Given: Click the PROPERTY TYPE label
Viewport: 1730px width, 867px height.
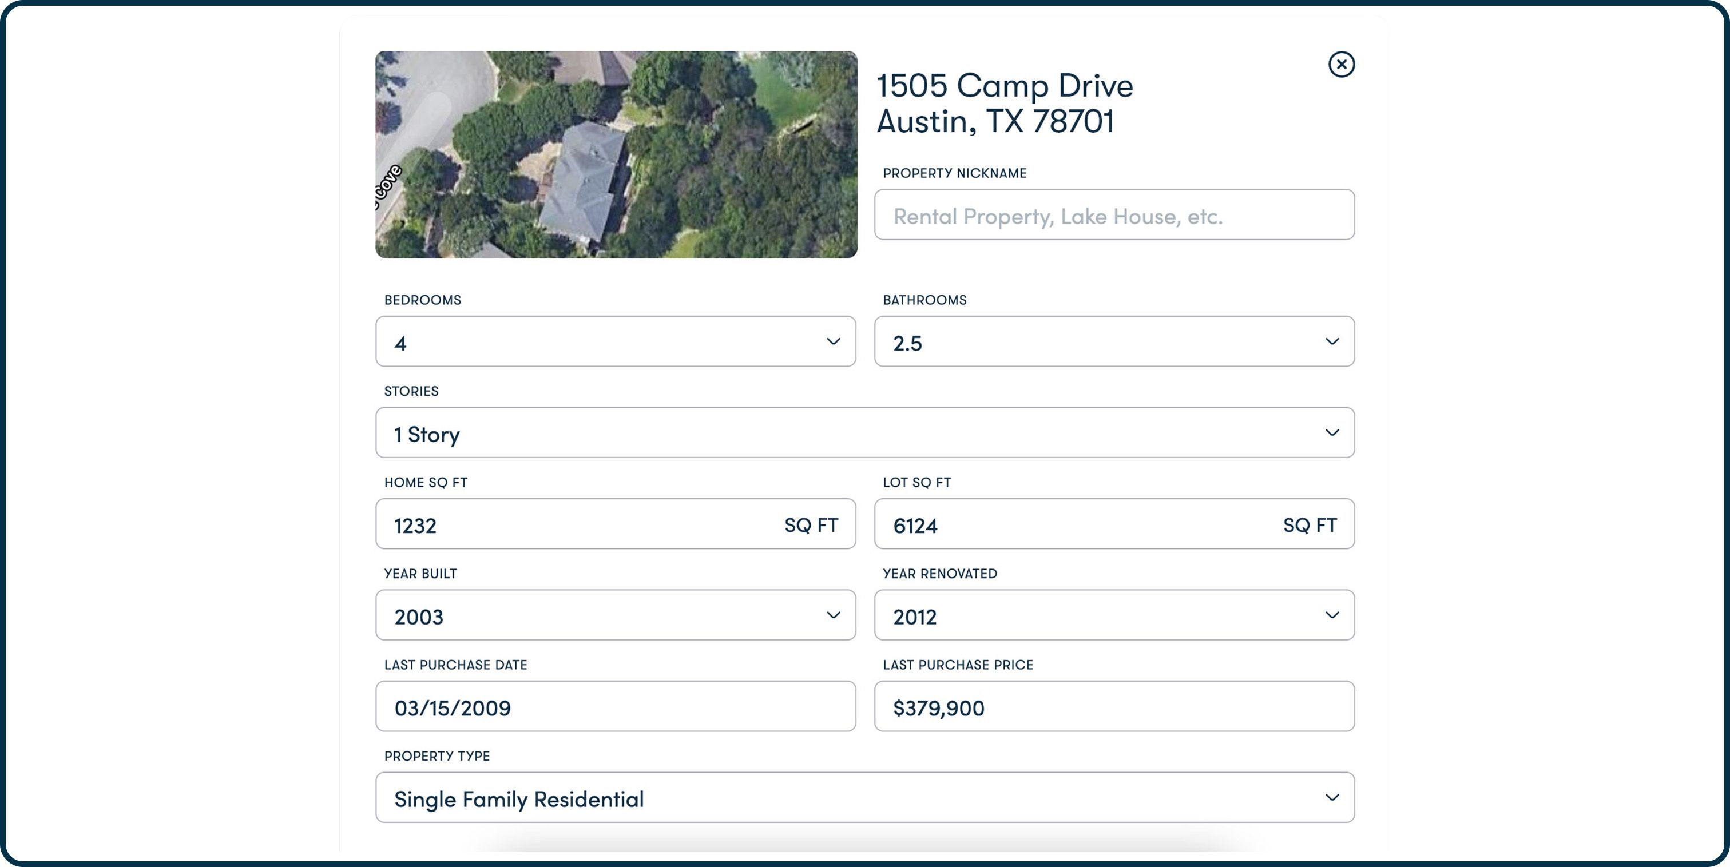Looking at the screenshot, I should tap(437, 756).
